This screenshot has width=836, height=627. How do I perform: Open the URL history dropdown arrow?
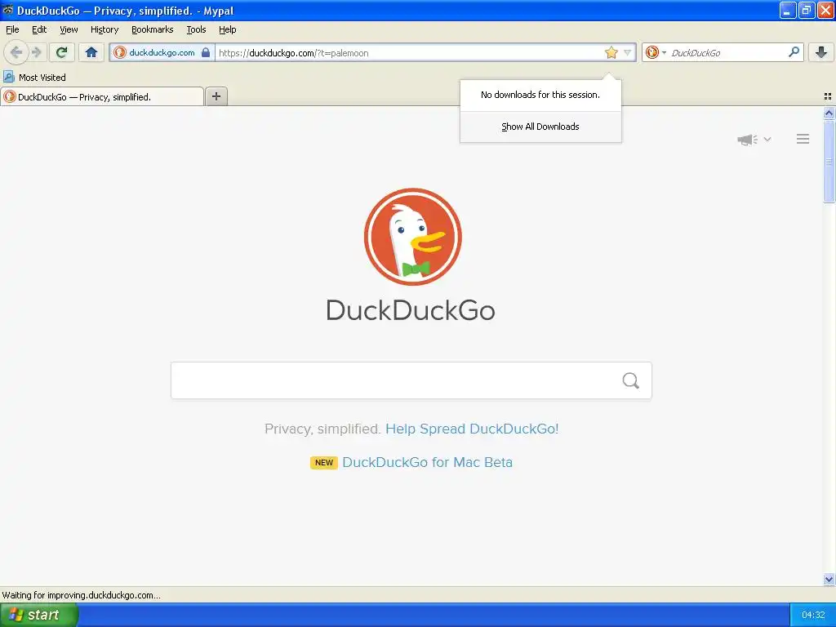pos(628,52)
